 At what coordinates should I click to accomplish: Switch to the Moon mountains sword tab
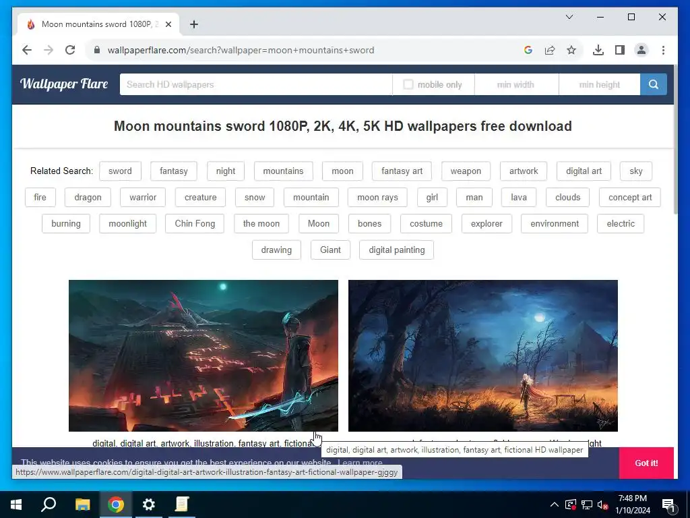coord(98,24)
